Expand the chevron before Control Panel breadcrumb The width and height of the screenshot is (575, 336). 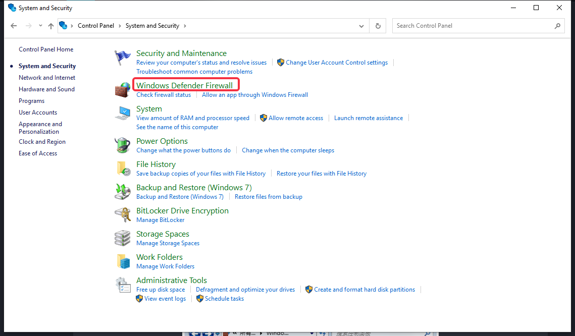(x=72, y=26)
